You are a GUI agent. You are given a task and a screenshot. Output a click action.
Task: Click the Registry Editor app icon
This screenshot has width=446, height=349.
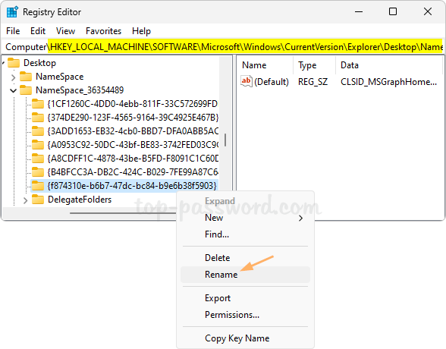[12, 12]
